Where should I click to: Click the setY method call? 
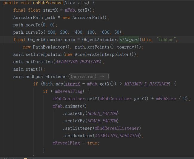pos(92,99)
